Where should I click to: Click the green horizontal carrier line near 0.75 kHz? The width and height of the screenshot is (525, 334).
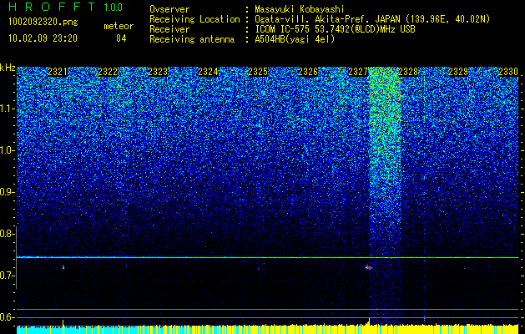click(x=267, y=258)
